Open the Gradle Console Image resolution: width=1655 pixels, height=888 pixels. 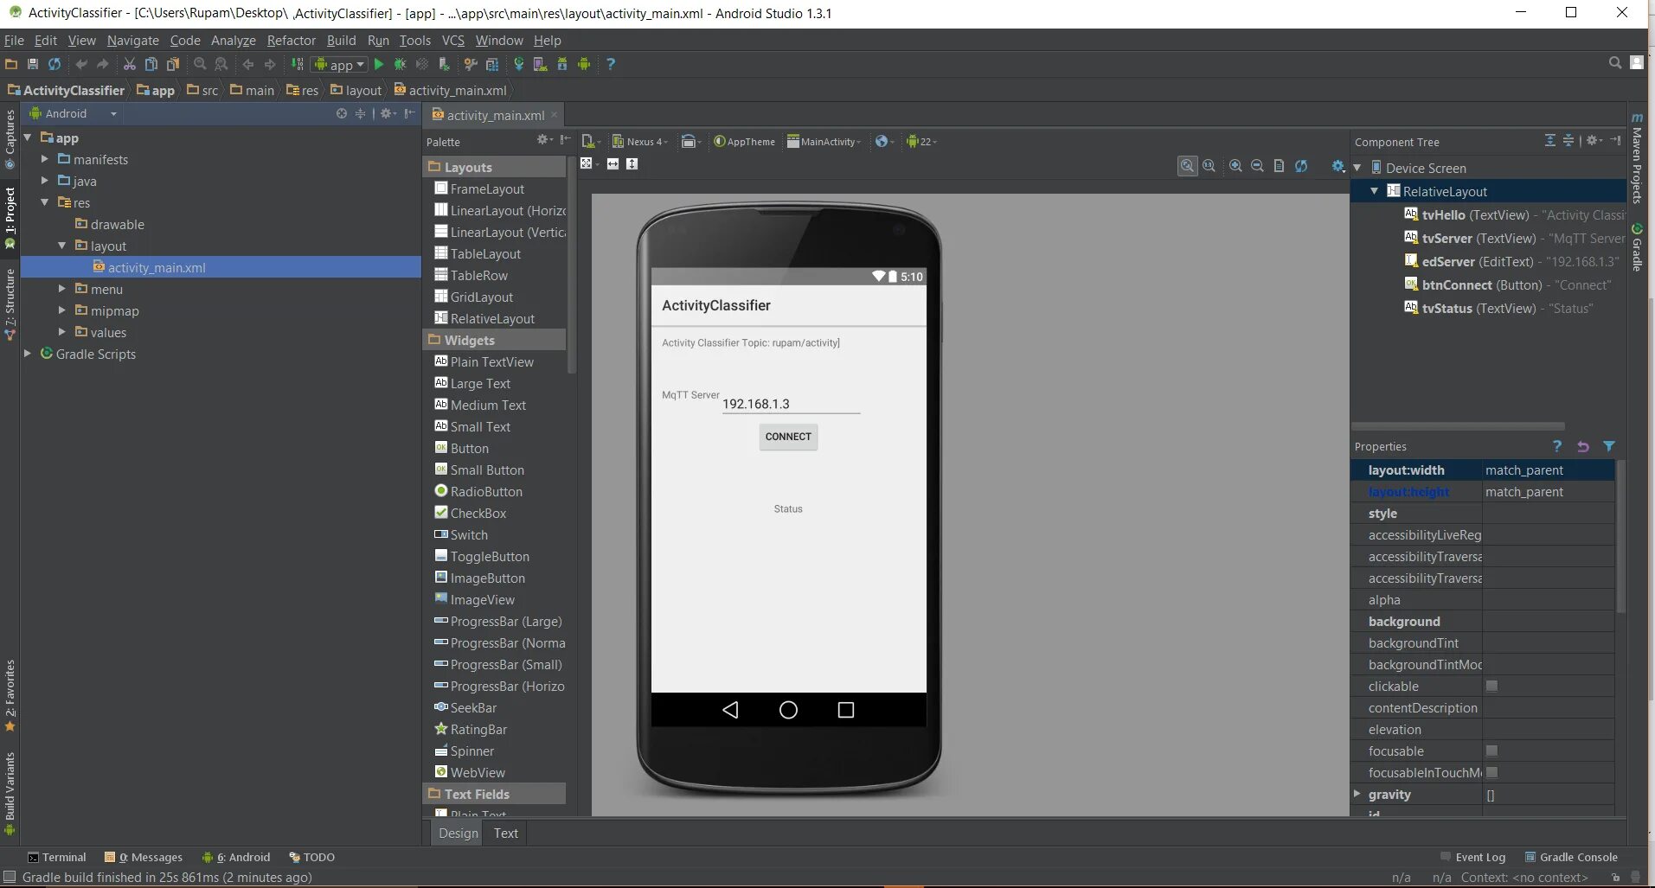pyautogui.click(x=1570, y=857)
